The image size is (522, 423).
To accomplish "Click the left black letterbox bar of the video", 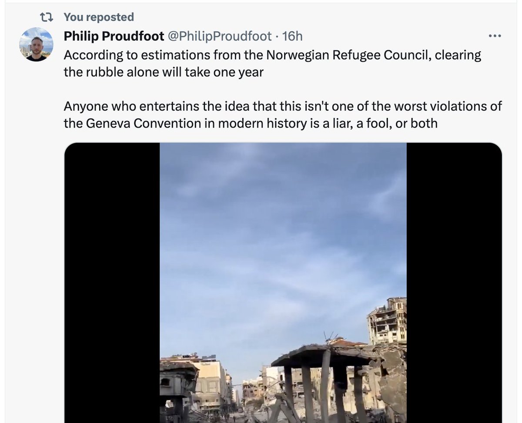I will 112,283.
